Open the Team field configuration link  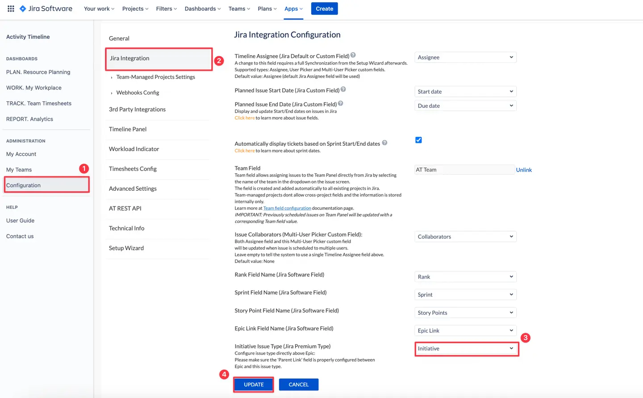click(x=287, y=208)
